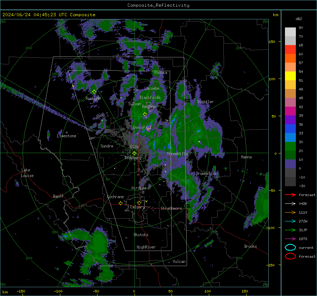Screen dimensions: 317x296
Task: Click the Hanna city label
Action: tap(246, 157)
